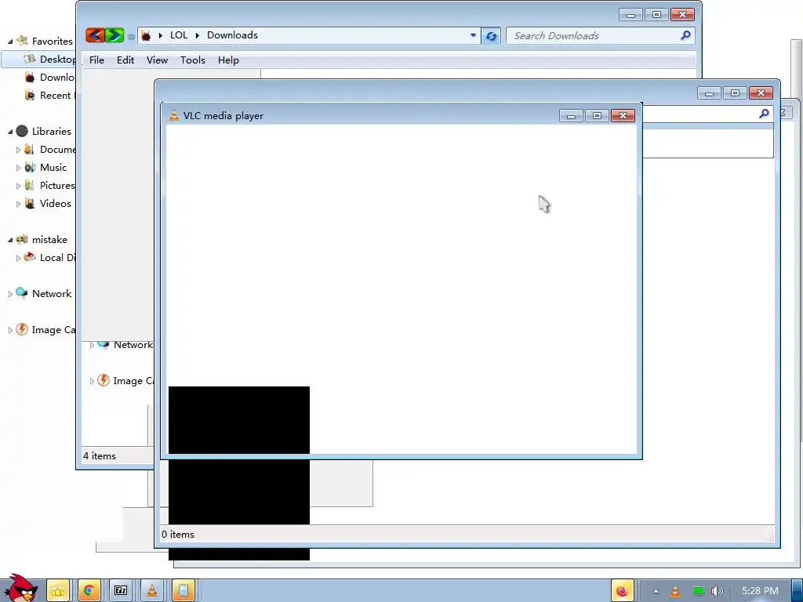Open the Music library icon
Viewport: 803px width, 602px height.
tap(31, 168)
